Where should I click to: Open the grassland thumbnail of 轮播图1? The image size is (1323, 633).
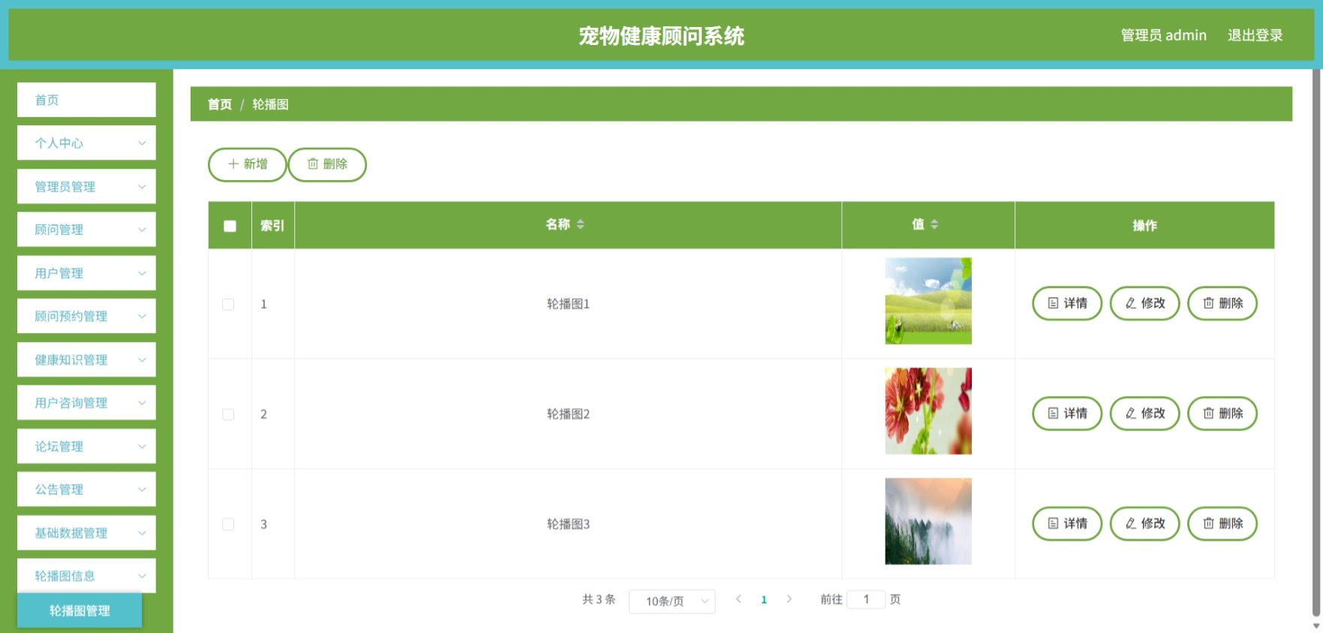point(928,301)
